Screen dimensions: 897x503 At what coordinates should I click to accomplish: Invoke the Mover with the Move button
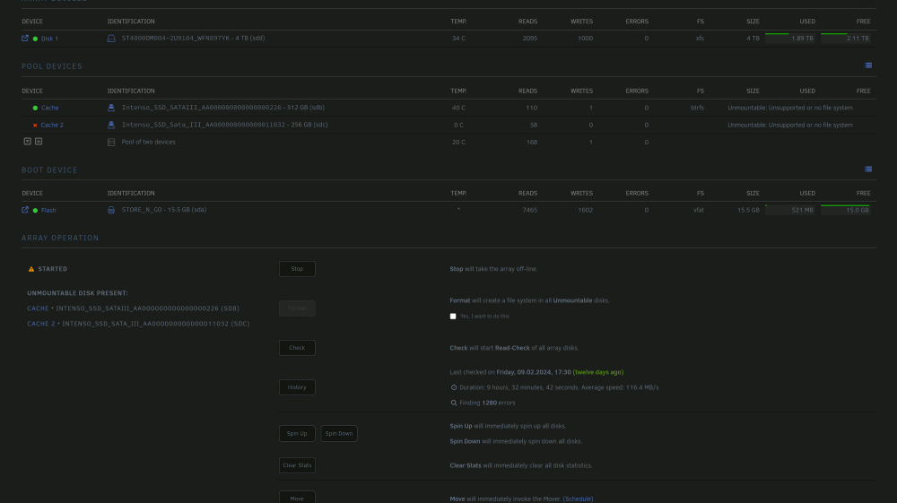[297, 498]
